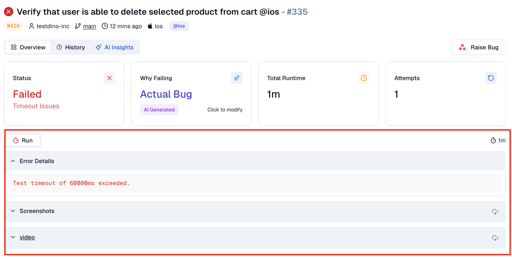
Task: Click the clock icon in Total Runtime card
Action: pyautogui.click(x=364, y=78)
